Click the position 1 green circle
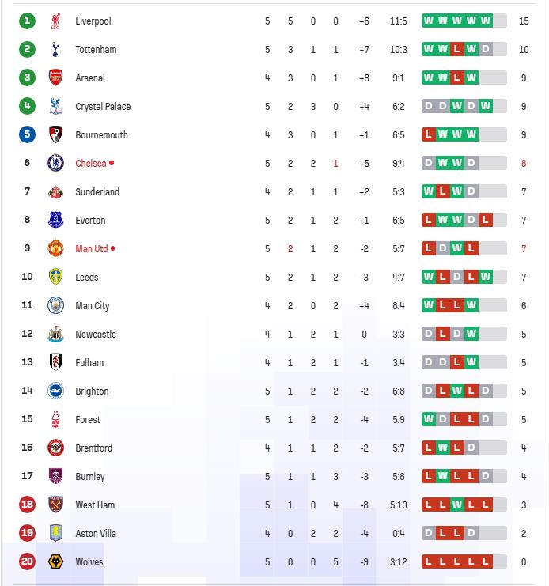The image size is (549, 586). (27, 21)
